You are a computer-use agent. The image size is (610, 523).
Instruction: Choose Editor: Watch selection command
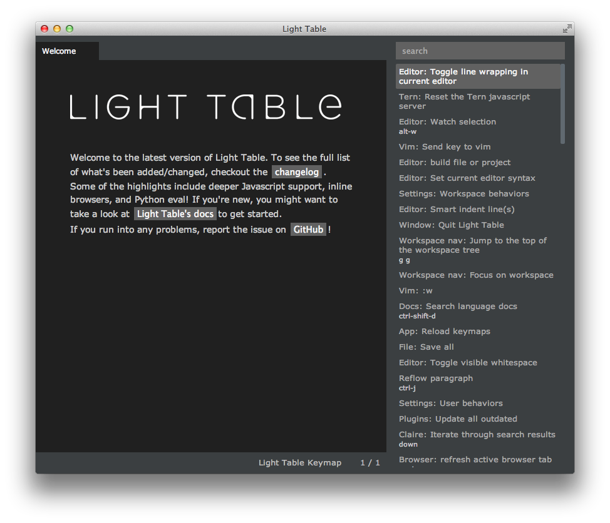(447, 122)
